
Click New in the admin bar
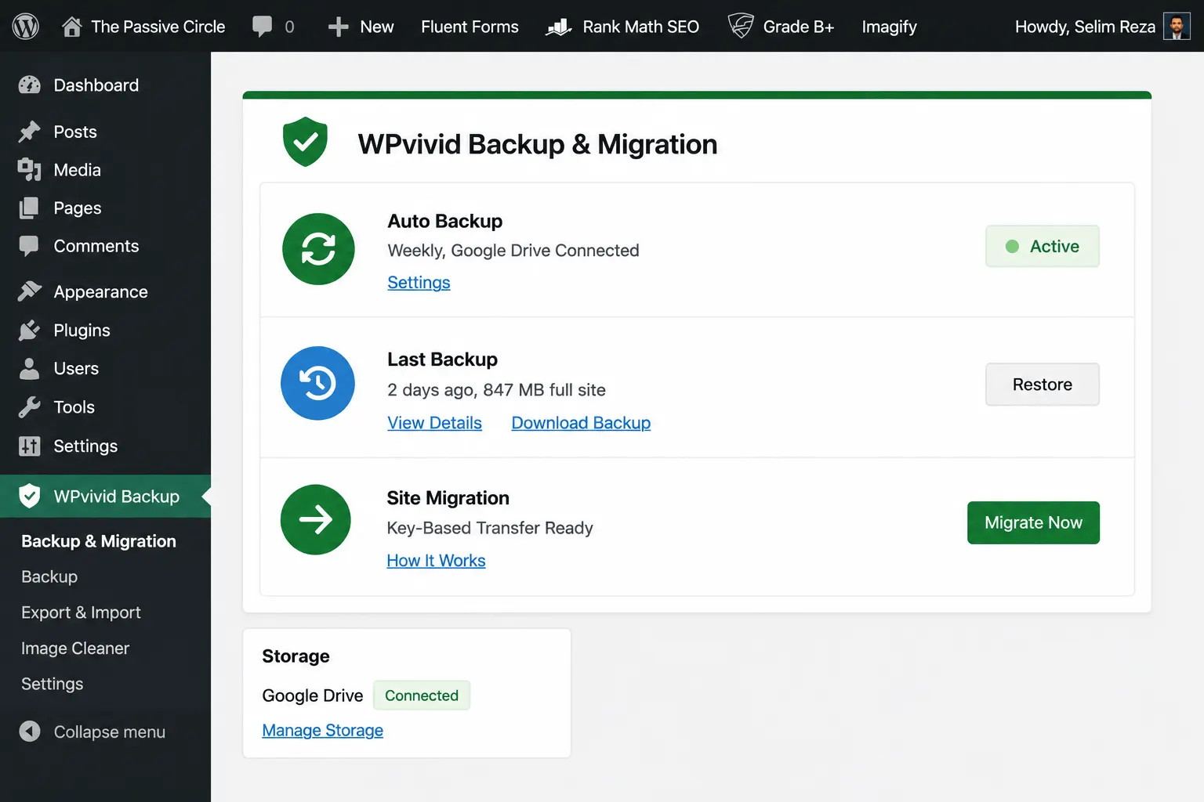tap(377, 27)
